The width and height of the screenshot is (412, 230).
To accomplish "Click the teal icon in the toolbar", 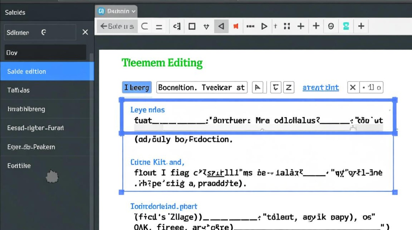I will pyautogui.click(x=346, y=26).
